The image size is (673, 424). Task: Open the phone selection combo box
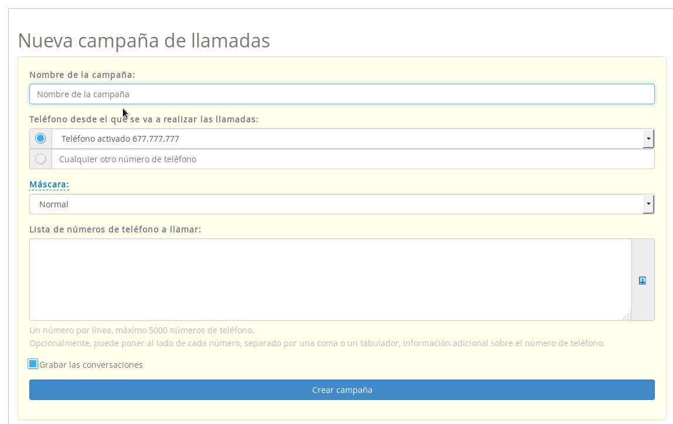pyautogui.click(x=351, y=138)
